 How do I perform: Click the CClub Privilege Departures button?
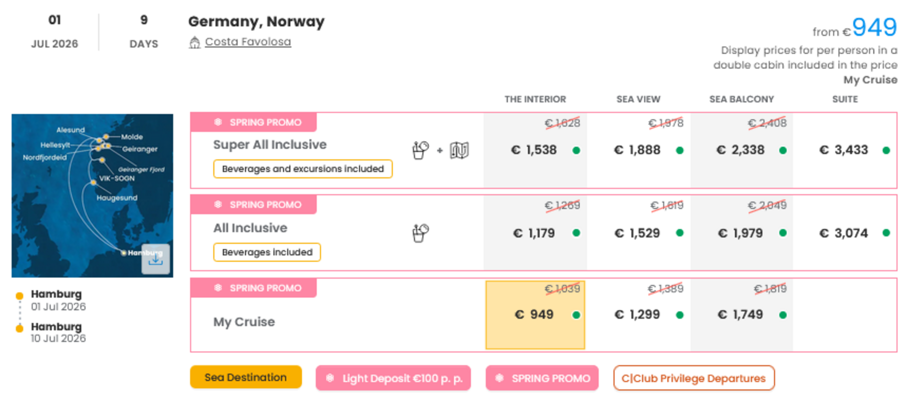(693, 378)
